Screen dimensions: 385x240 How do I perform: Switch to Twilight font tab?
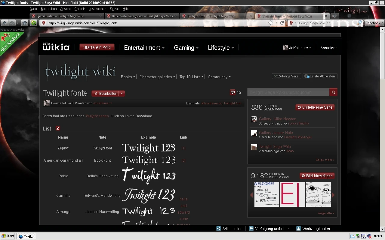217,16
